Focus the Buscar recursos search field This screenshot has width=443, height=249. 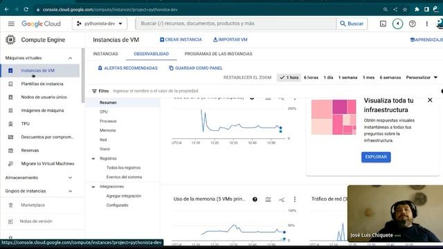coord(236,24)
